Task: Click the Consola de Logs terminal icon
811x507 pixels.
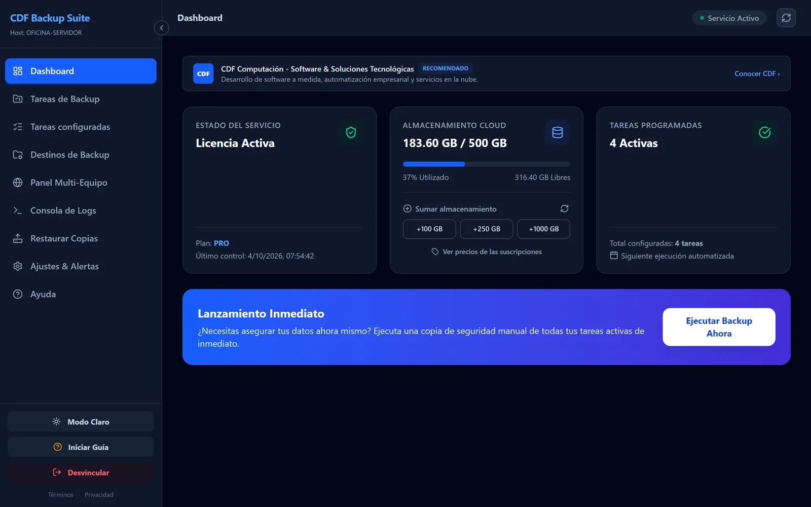Action: tap(18, 210)
